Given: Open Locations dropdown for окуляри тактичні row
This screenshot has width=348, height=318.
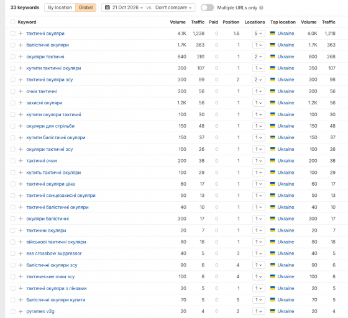Looking at the screenshot, I should (x=259, y=57).
